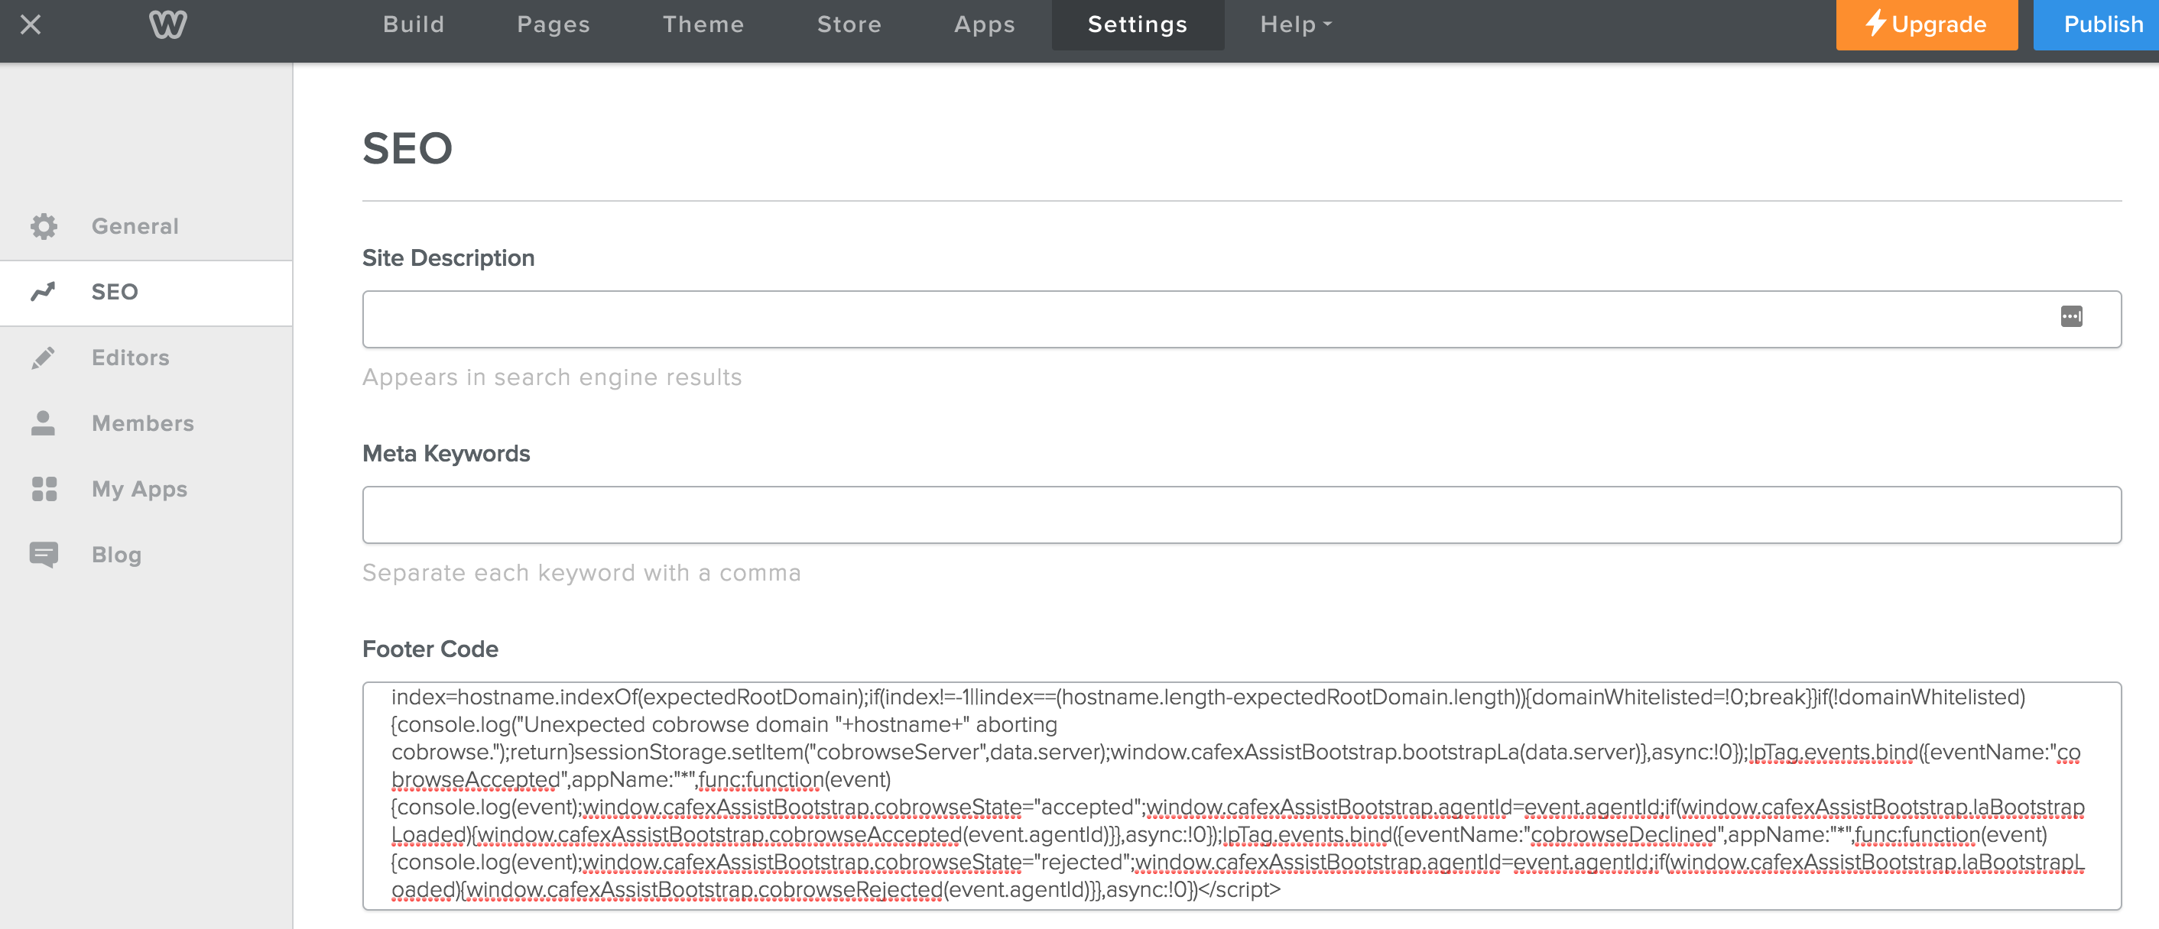Go to the Store tab
The height and width of the screenshot is (929, 2159).
tap(849, 24)
